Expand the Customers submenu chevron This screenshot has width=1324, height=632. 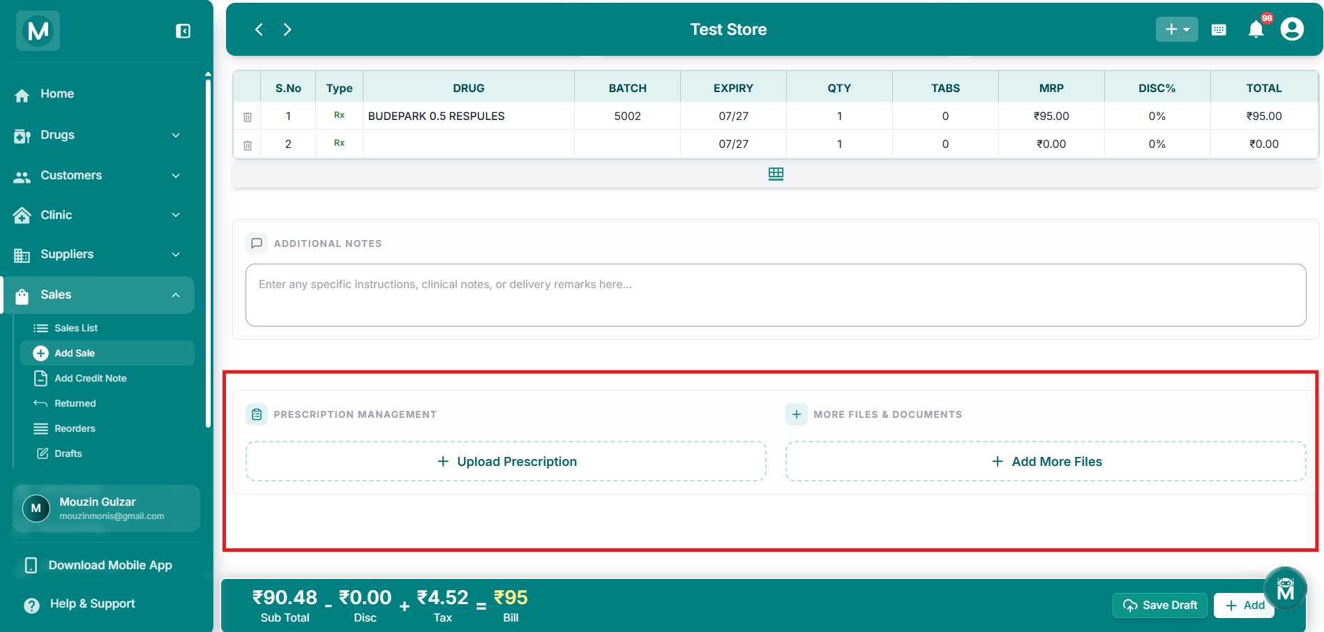click(x=176, y=176)
